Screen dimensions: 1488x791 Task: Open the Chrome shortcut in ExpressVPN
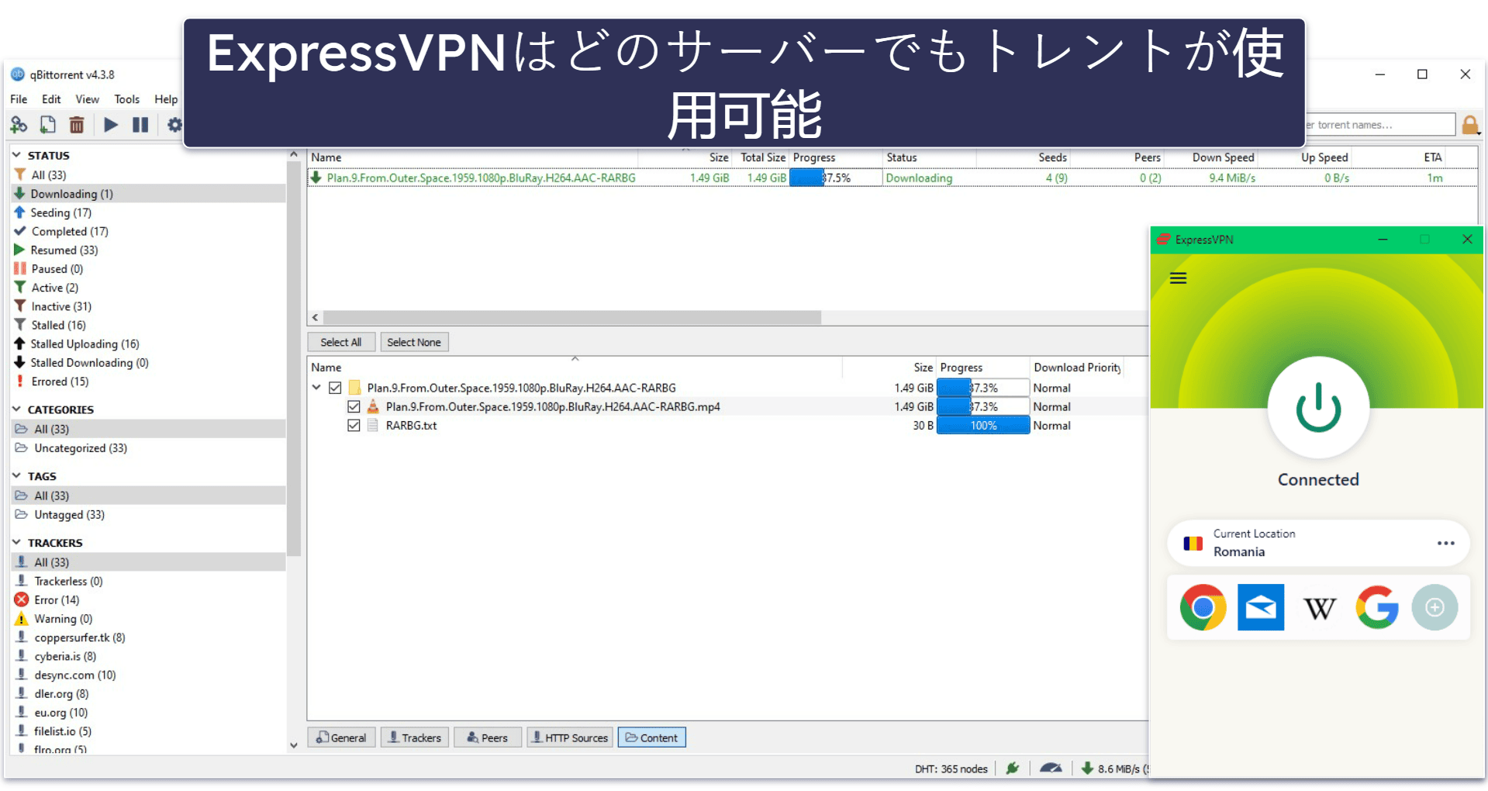click(x=1203, y=607)
